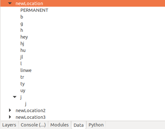Select the child j item under j
The width and height of the screenshot is (165, 129).
click(x=25, y=104)
